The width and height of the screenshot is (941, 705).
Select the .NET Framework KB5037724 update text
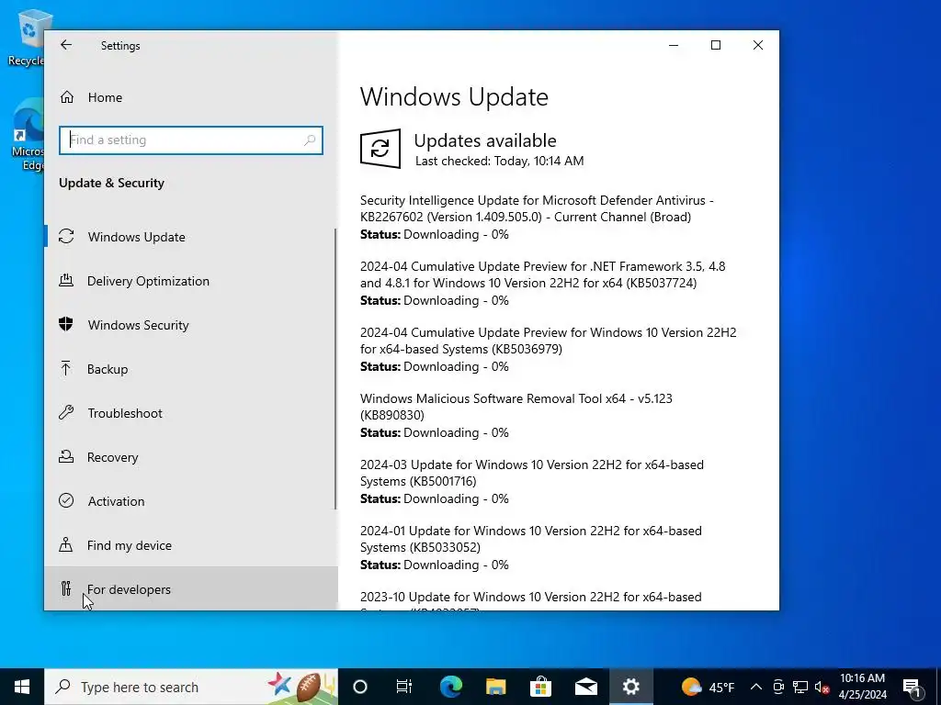(542, 274)
